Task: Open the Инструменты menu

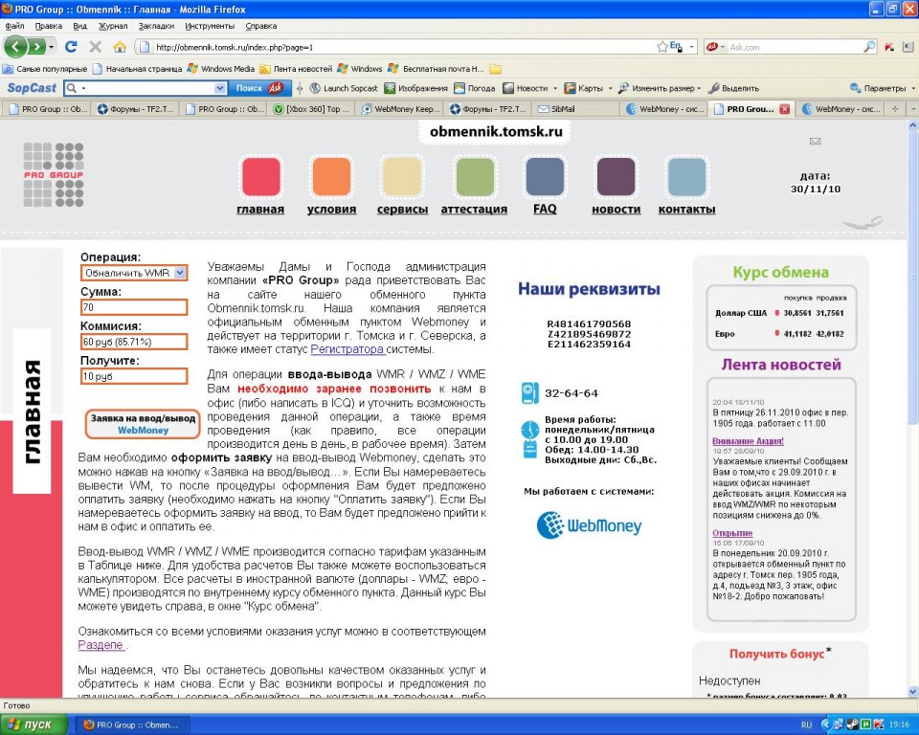Action: [x=210, y=26]
